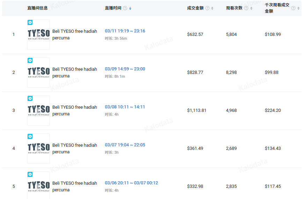Open livestream dated 03/08 10:11 ~ 14:11
Viewport: 303px width, 199px height.
coord(125,107)
